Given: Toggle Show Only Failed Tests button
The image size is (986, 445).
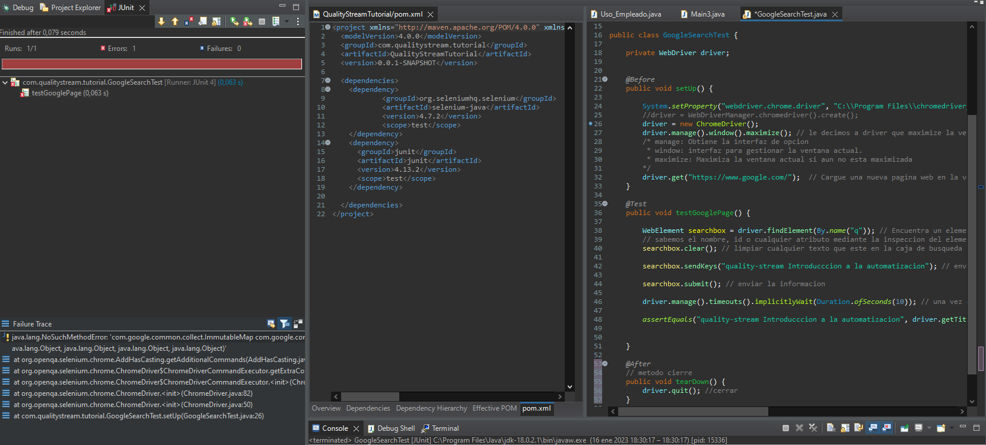Looking at the screenshot, I should pos(189,21).
